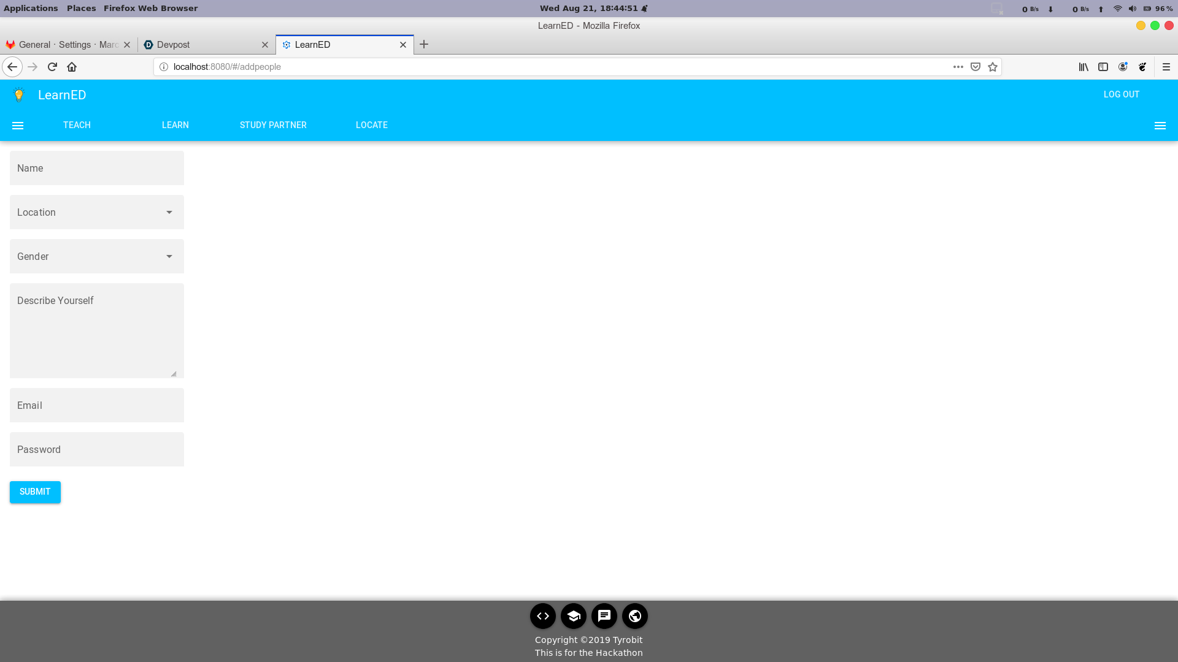
Task: Click the code brackets footer icon
Action: point(542,616)
